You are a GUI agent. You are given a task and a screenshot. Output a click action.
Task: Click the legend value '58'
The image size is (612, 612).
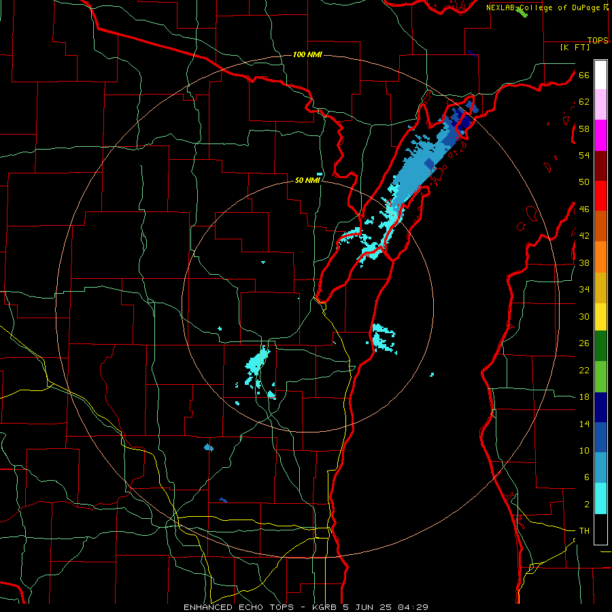[584, 129]
